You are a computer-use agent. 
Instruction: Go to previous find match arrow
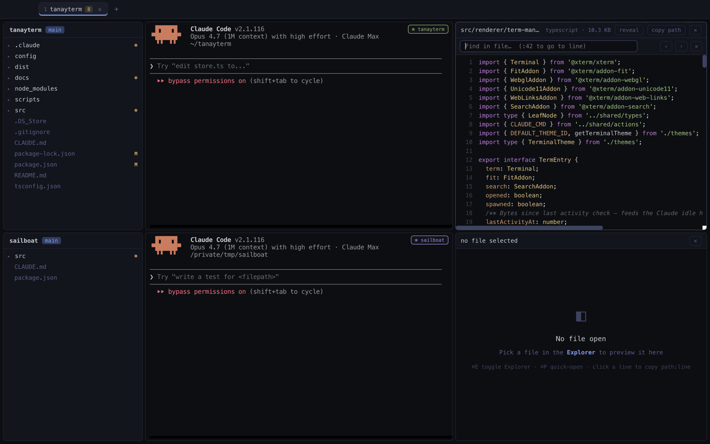pos(666,46)
